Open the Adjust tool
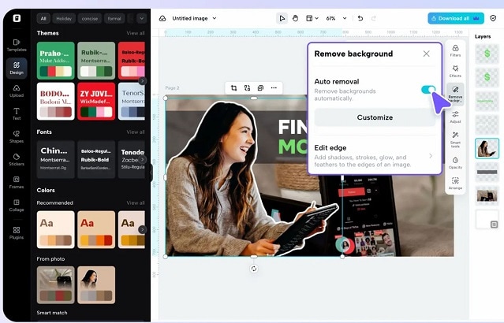The image size is (504, 323). [x=455, y=117]
